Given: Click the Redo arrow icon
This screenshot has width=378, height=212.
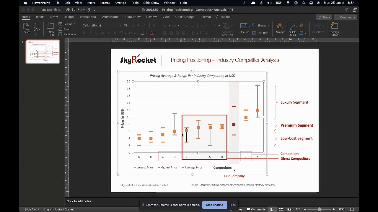Looking at the screenshot, I should pyautogui.click(x=88, y=10).
